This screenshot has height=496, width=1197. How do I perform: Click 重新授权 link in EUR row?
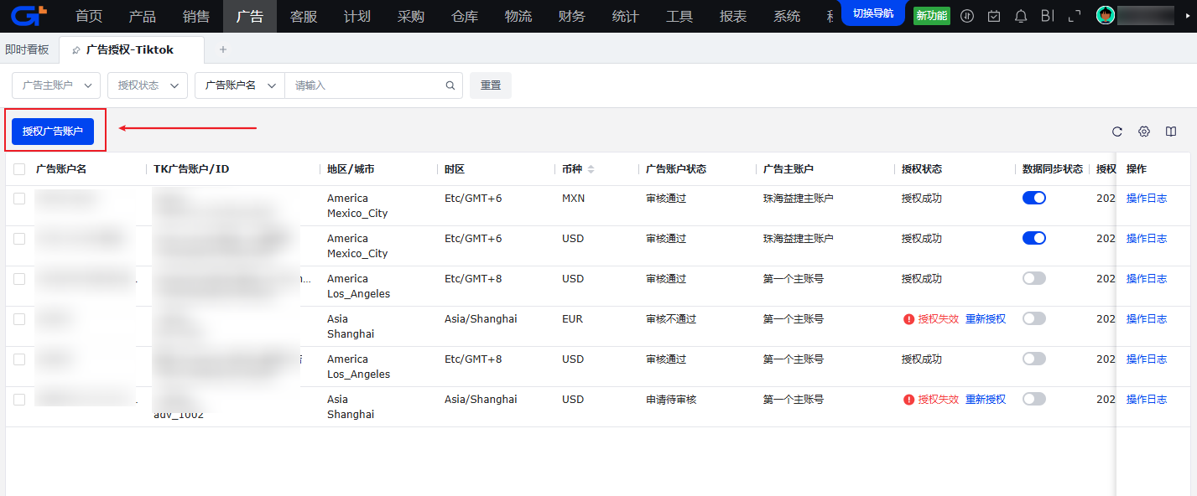point(986,319)
